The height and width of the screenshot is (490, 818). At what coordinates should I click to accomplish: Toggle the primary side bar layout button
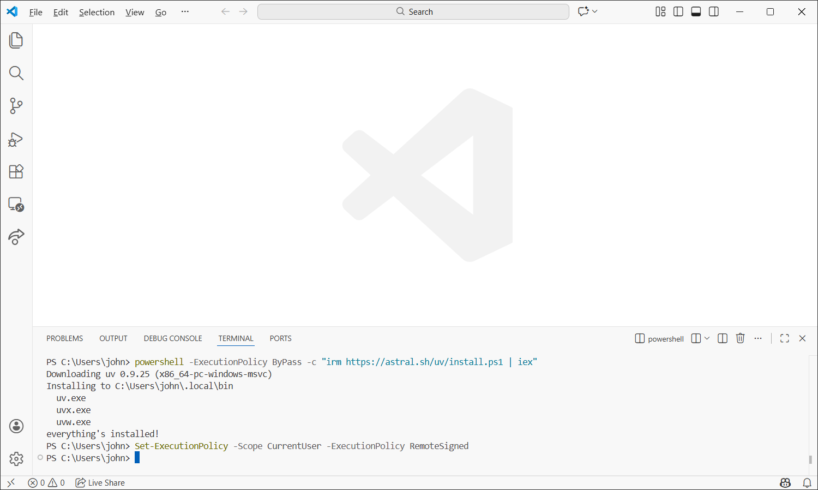pos(678,11)
